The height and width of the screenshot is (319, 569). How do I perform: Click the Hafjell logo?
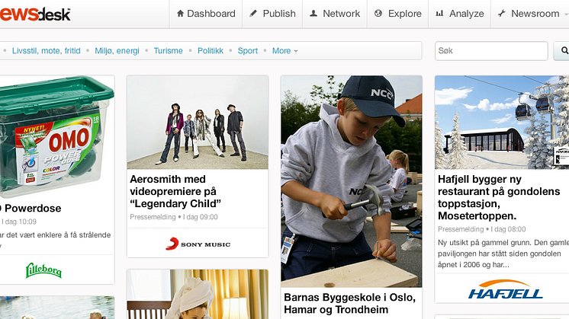click(506, 289)
